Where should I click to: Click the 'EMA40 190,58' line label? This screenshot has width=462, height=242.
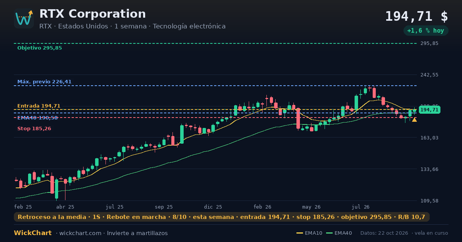pyautogui.click(x=37, y=118)
